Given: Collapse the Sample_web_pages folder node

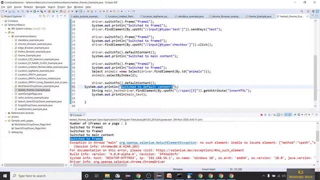Looking at the screenshot, I should pyautogui.click(x=5, y=120).
